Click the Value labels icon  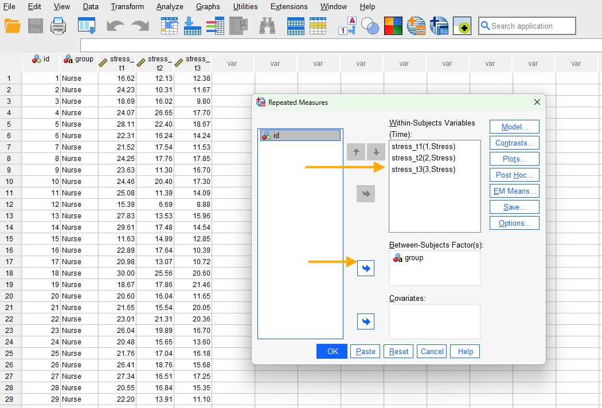pyautogui.click(x=347, y=26)
